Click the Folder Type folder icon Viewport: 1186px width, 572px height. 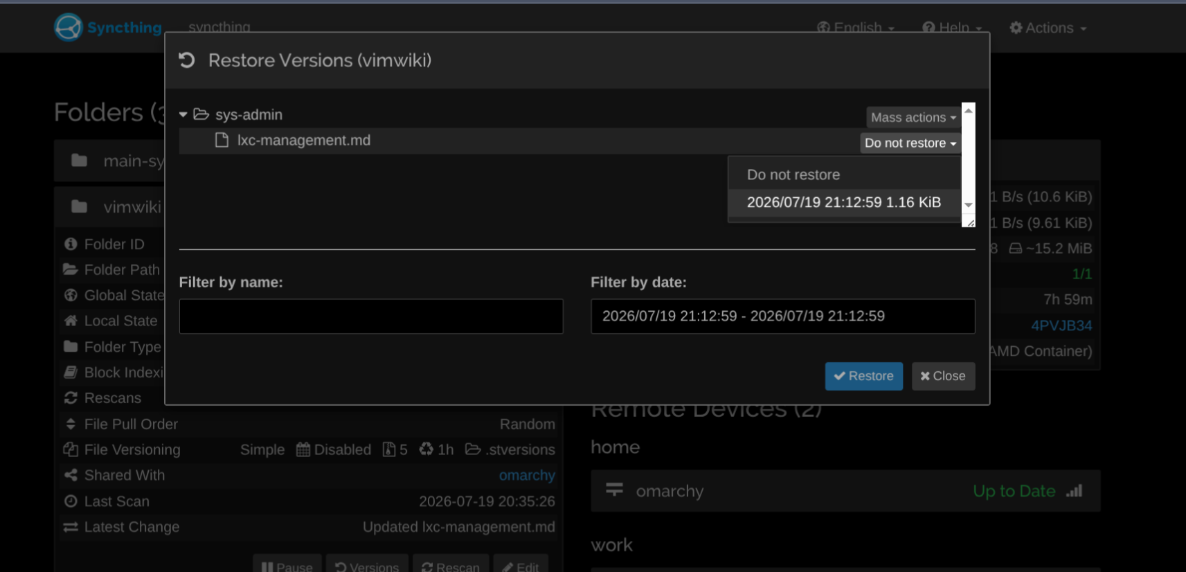71,346
